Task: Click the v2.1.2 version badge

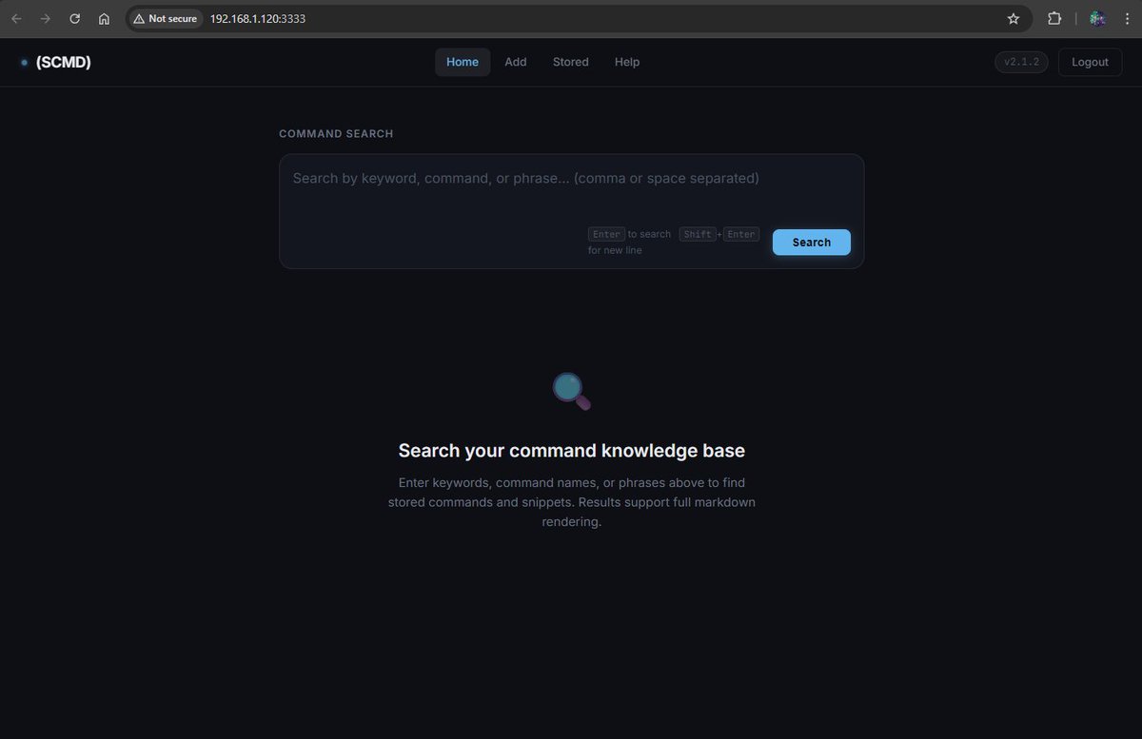Action: coord(1020,61)
